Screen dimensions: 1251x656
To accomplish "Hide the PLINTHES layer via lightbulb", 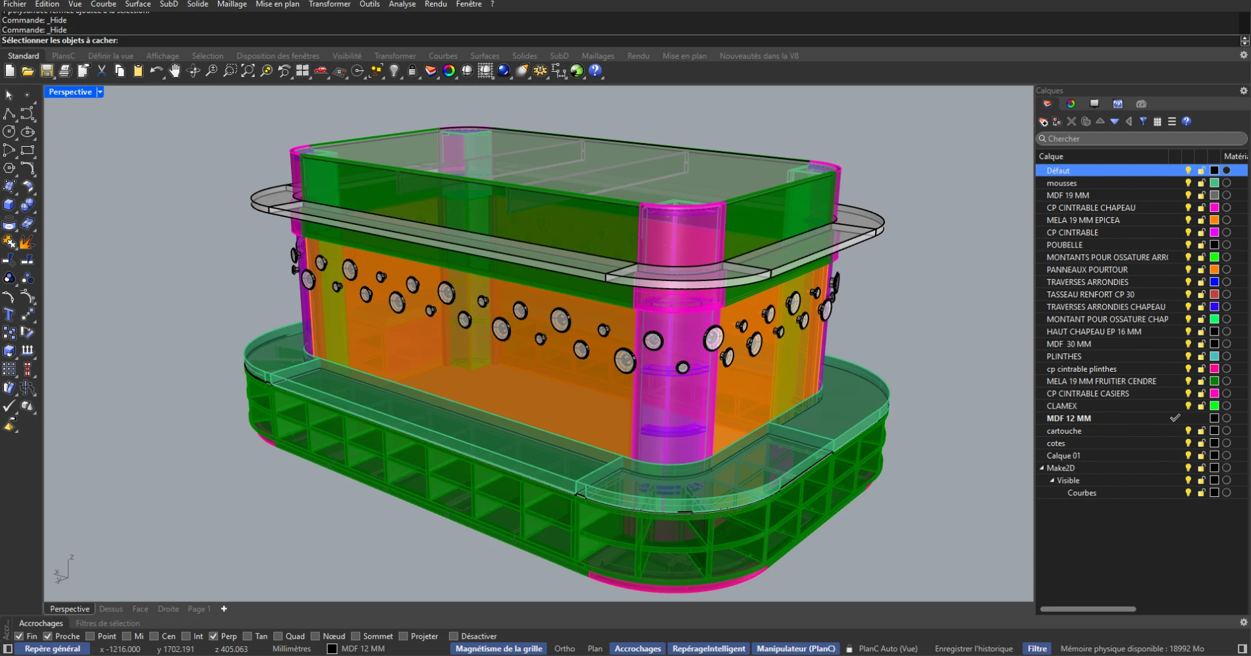I will (1188, 357).
